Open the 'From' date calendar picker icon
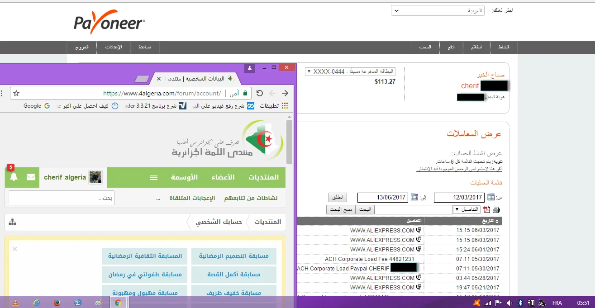 click(491, 198)
